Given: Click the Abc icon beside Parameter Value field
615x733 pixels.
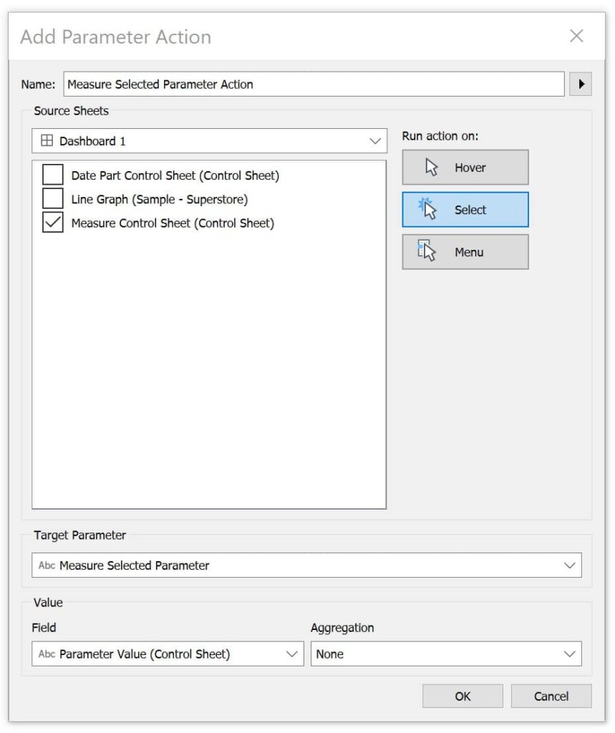Looking at the screenshot, I should [46, 654].
